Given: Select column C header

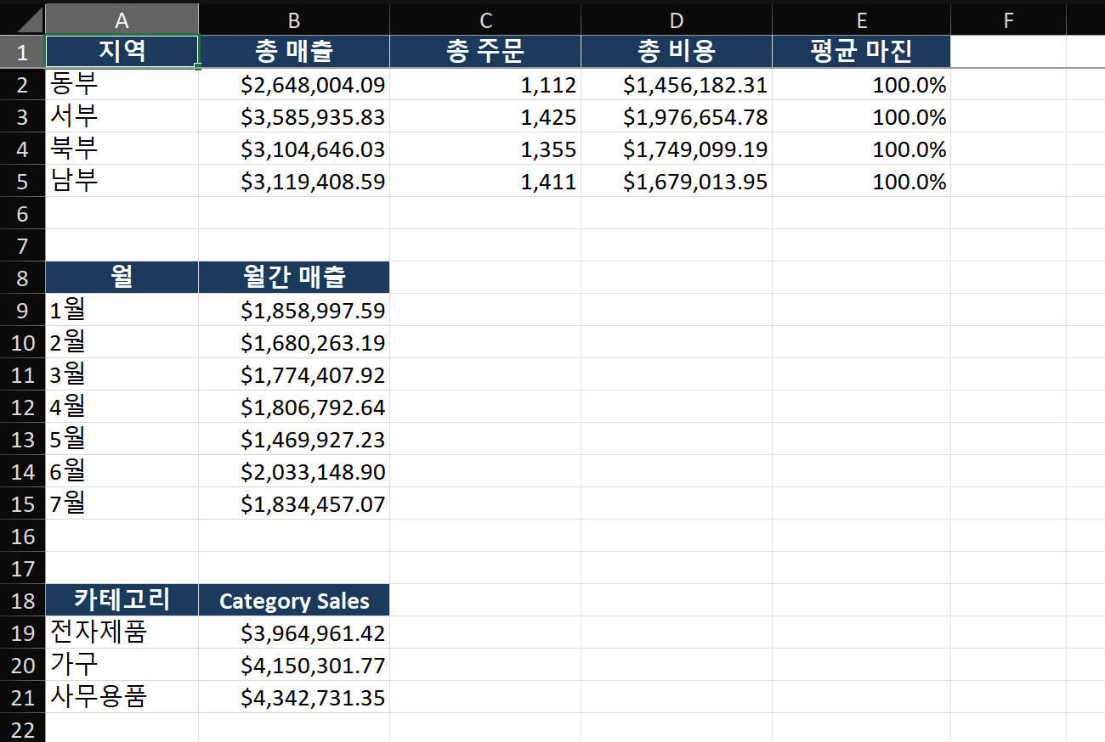Looking at the screenshot, I should pyautogui.click(x=485, y=19).
